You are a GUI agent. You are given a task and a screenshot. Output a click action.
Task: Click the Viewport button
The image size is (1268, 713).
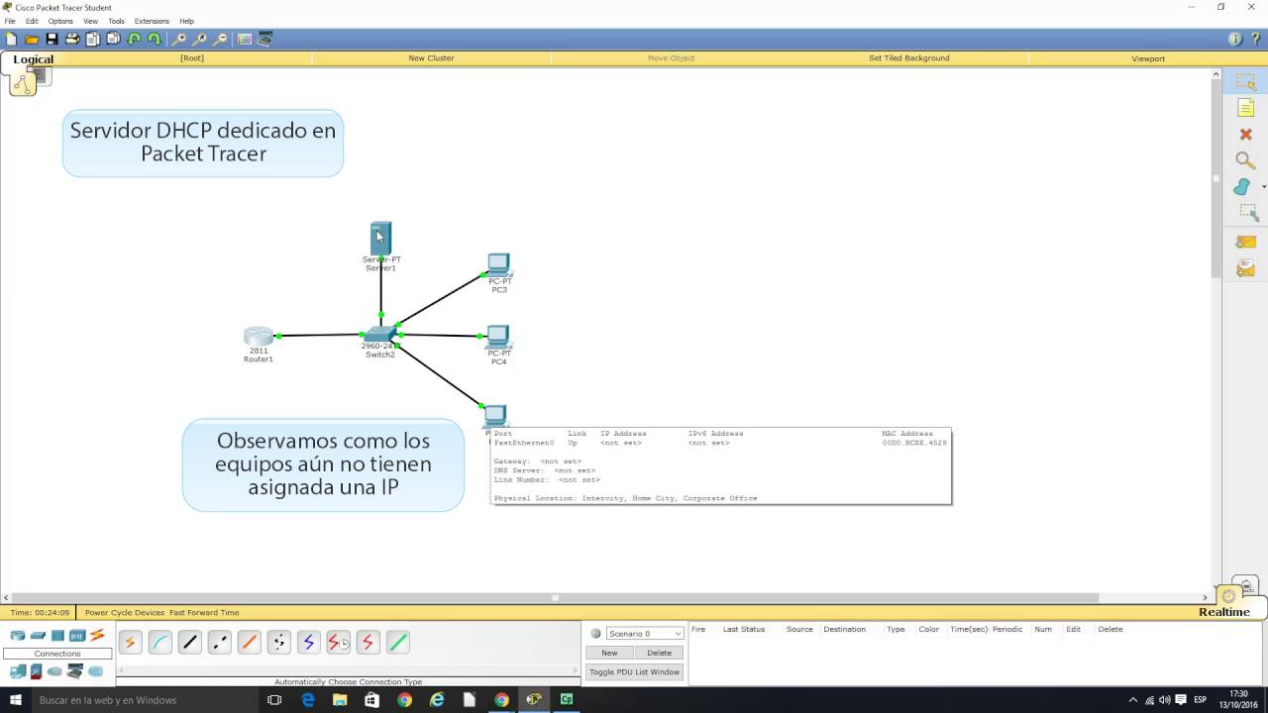pos(1148,58)
